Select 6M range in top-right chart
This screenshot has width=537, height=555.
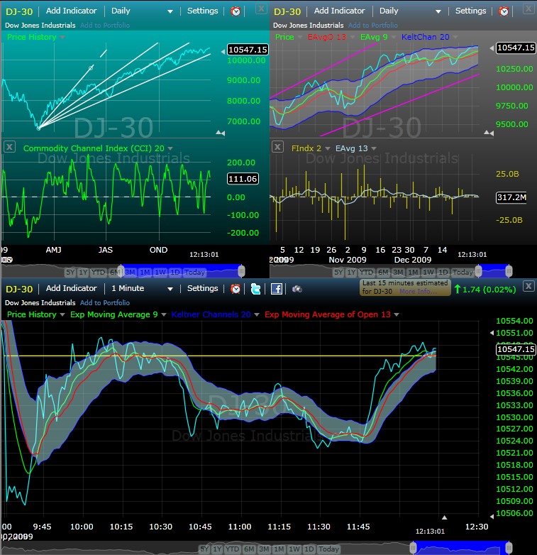point(383,273)
